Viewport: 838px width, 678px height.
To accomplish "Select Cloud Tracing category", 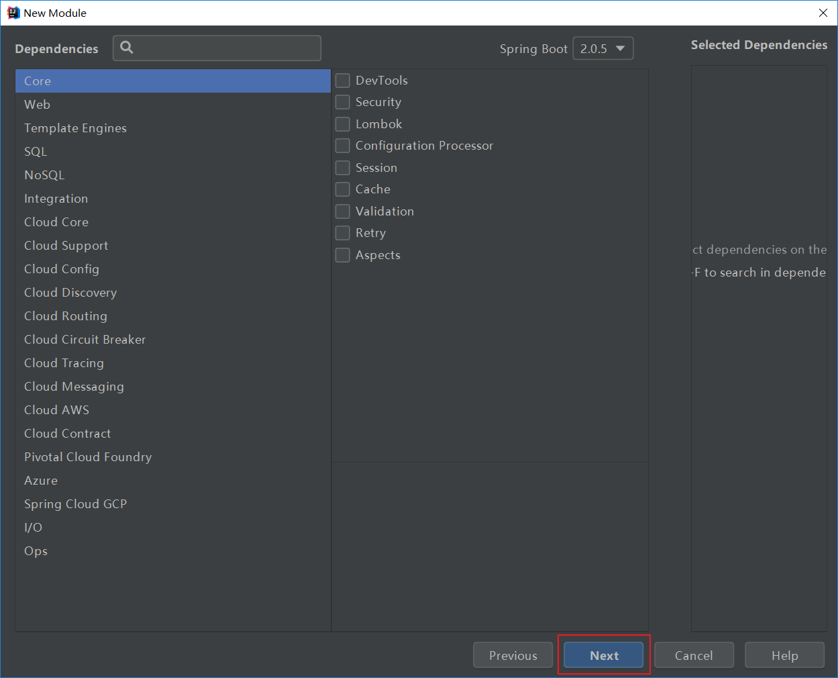I will point(173,363).
